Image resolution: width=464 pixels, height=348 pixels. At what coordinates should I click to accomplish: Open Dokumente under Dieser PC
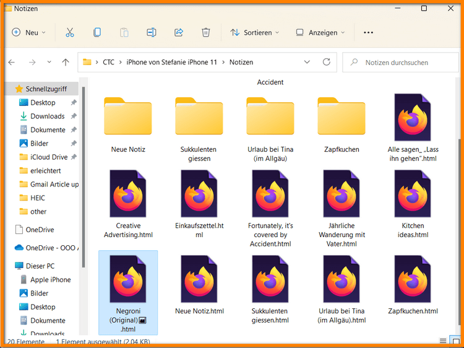pos(48,321)
